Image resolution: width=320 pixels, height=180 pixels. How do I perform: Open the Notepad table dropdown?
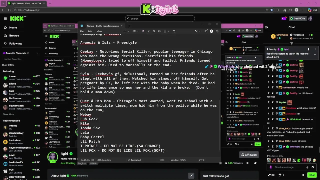[x=166, y=31]
